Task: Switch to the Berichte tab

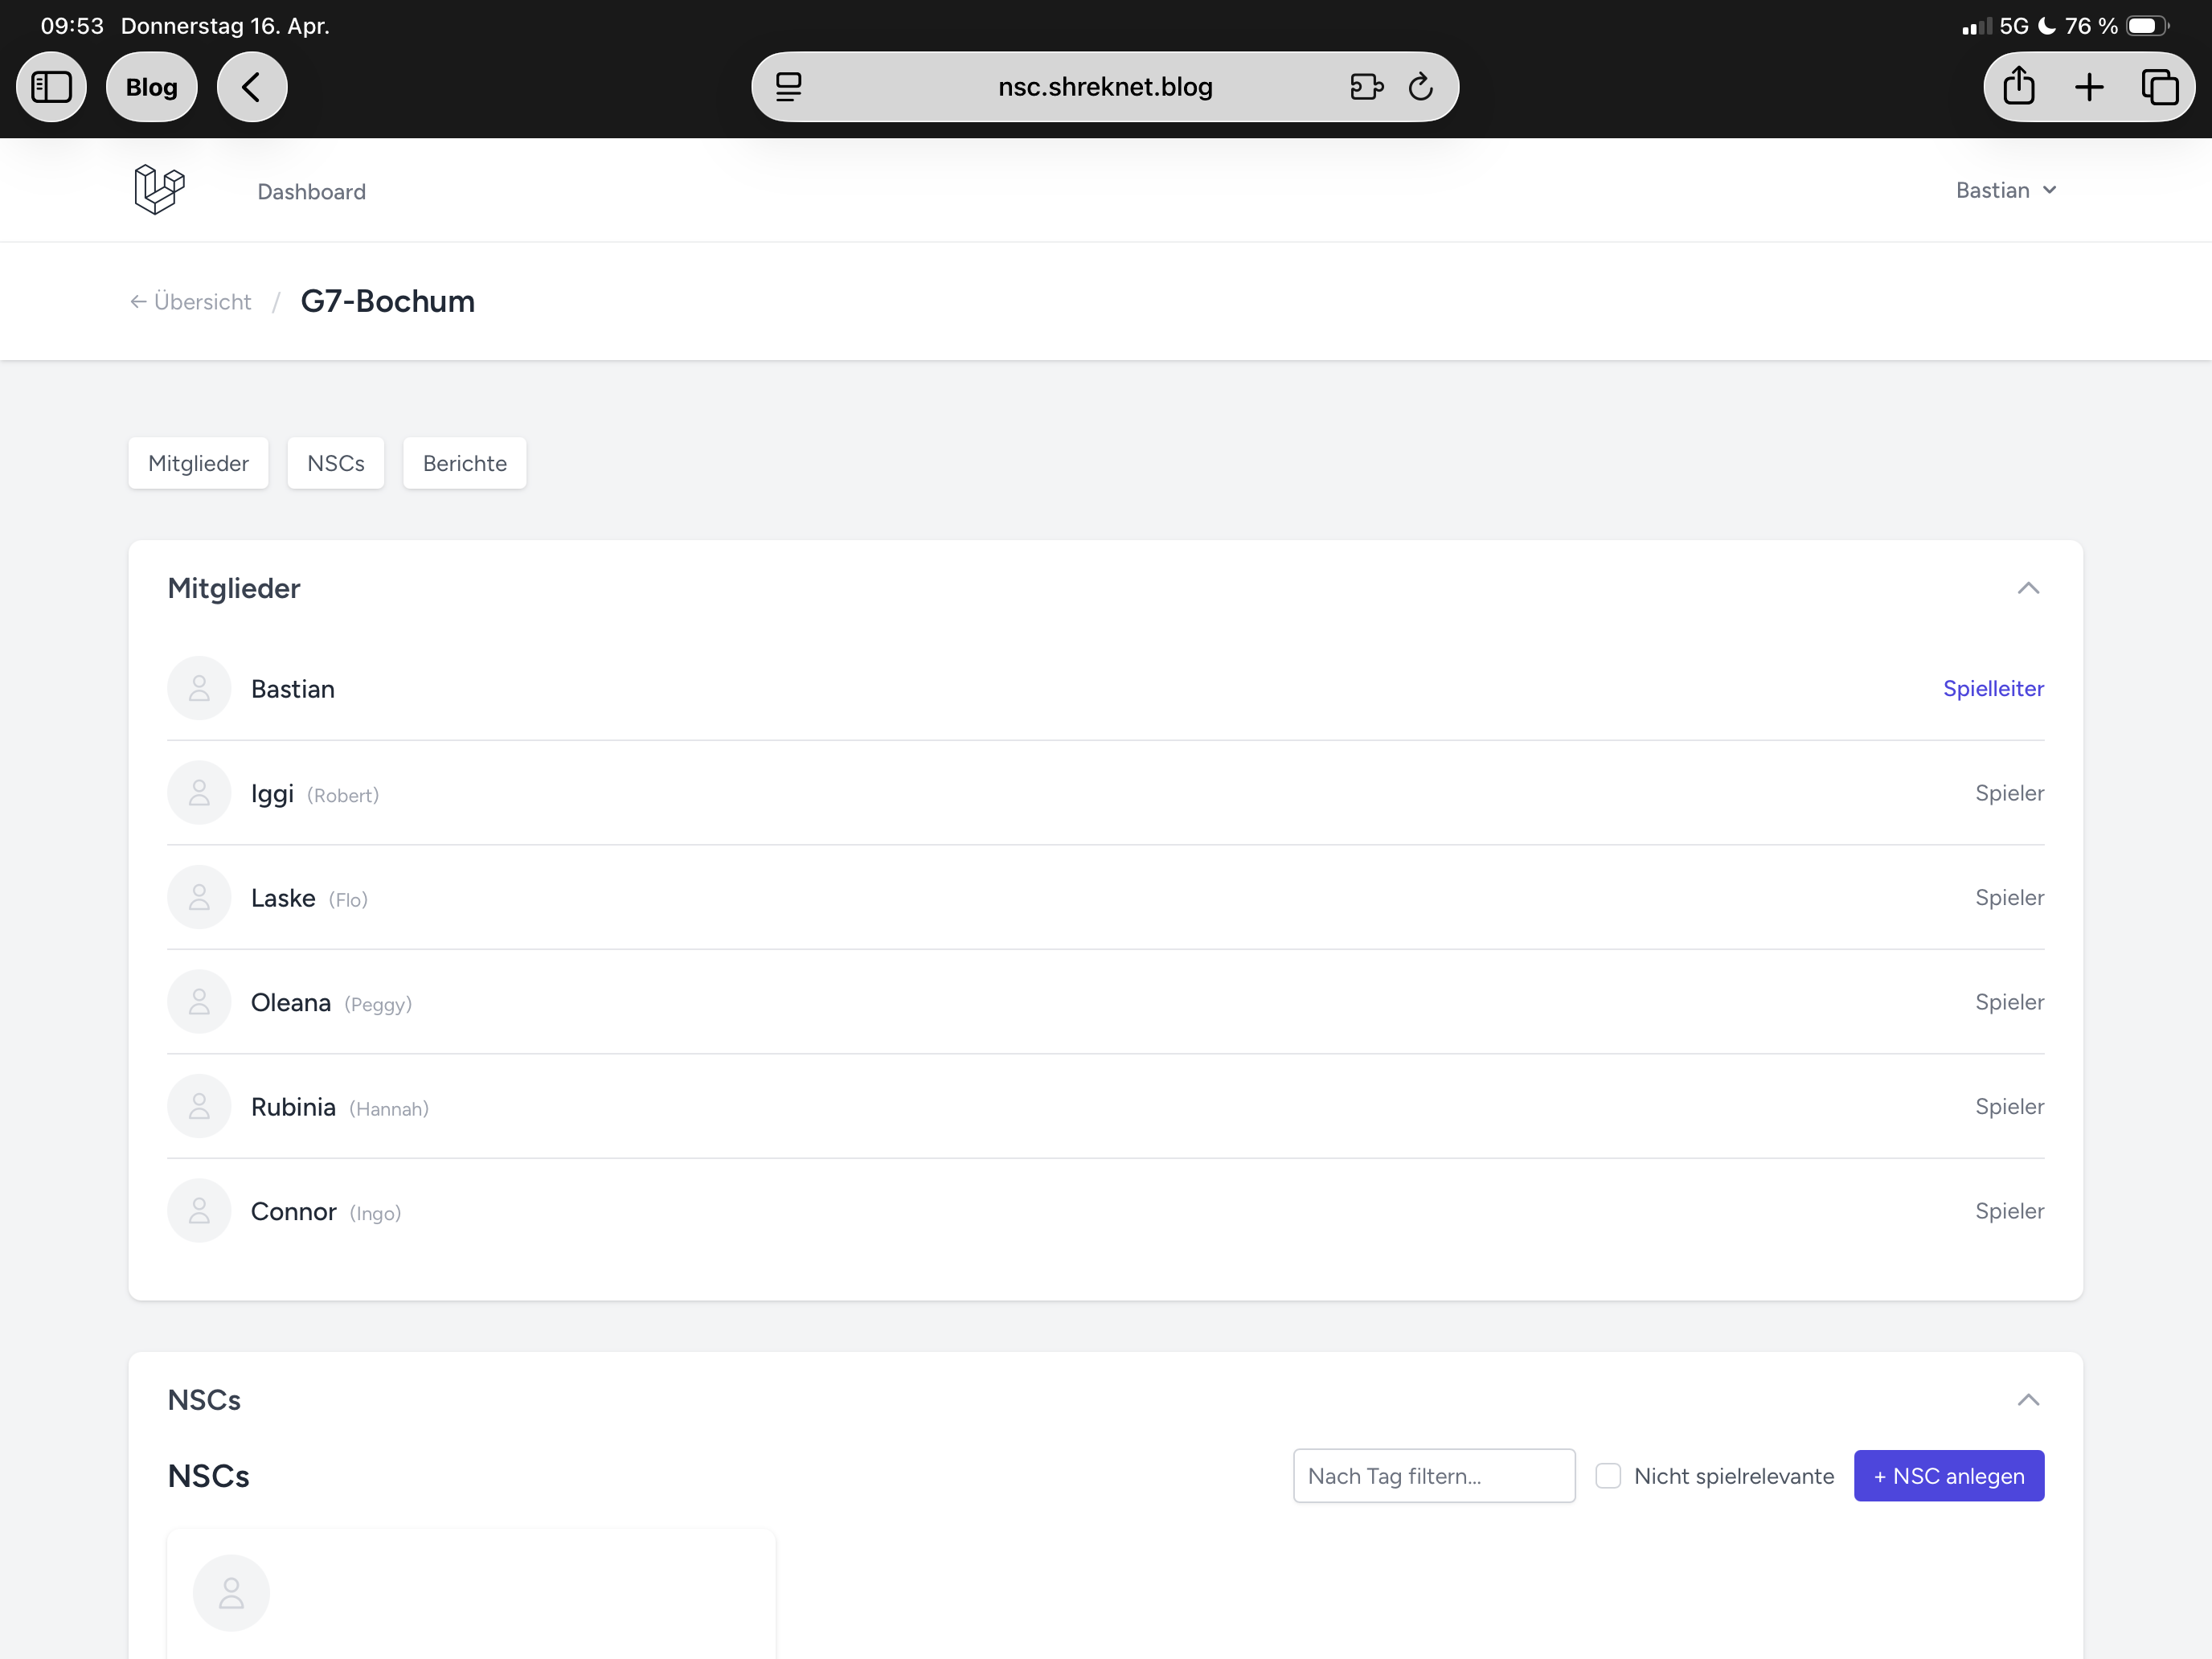Action: pyautogui.click(x=464, y=463)
